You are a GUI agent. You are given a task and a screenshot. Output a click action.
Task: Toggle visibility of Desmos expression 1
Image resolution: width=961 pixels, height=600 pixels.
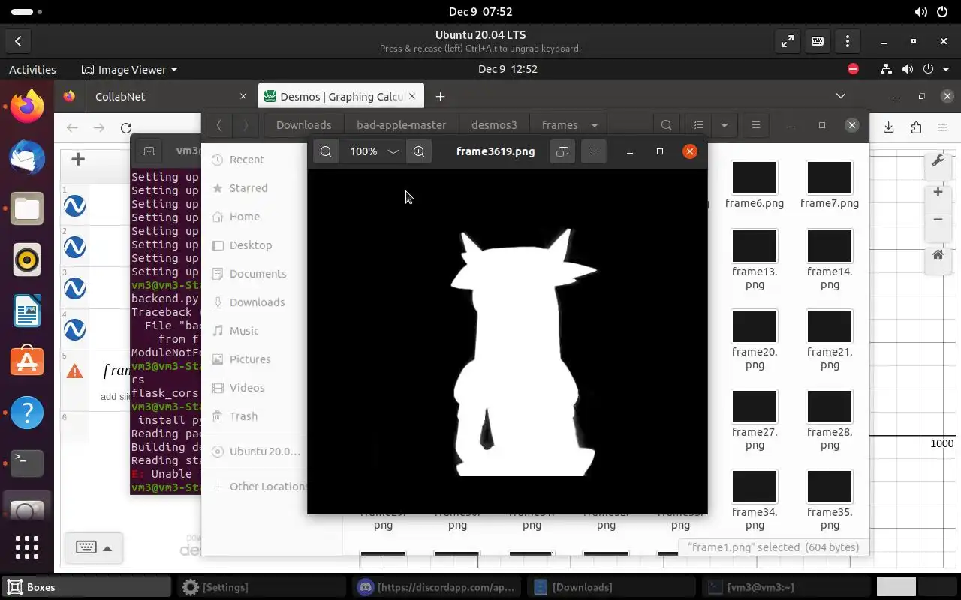[x=74, y=206]
